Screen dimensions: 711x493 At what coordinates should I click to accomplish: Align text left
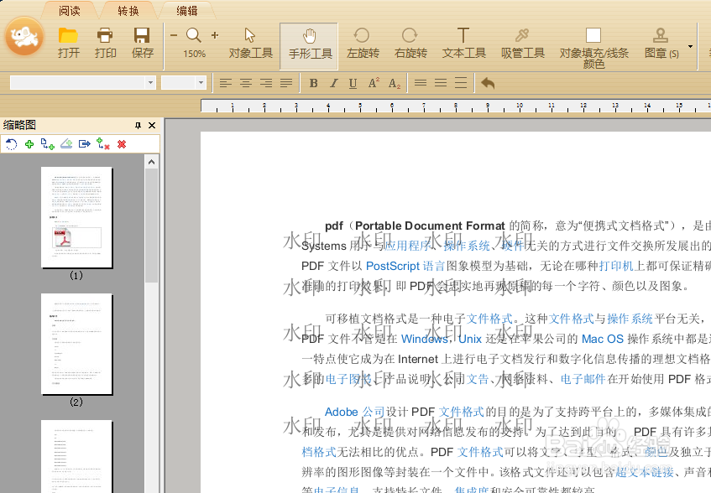pyautogui.click(x=225, y=83)
